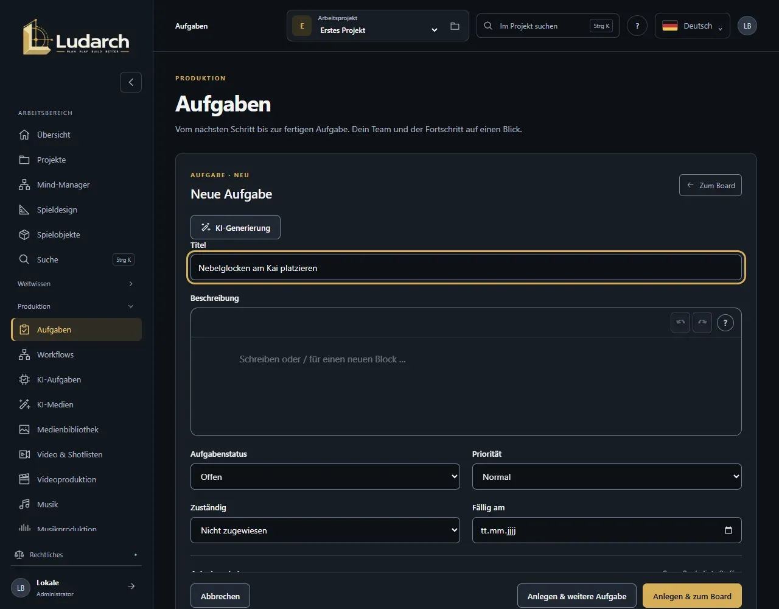Viewport: 779px width, 609px height.
Task: Open Suche in the sidebar
Action: 76,259
